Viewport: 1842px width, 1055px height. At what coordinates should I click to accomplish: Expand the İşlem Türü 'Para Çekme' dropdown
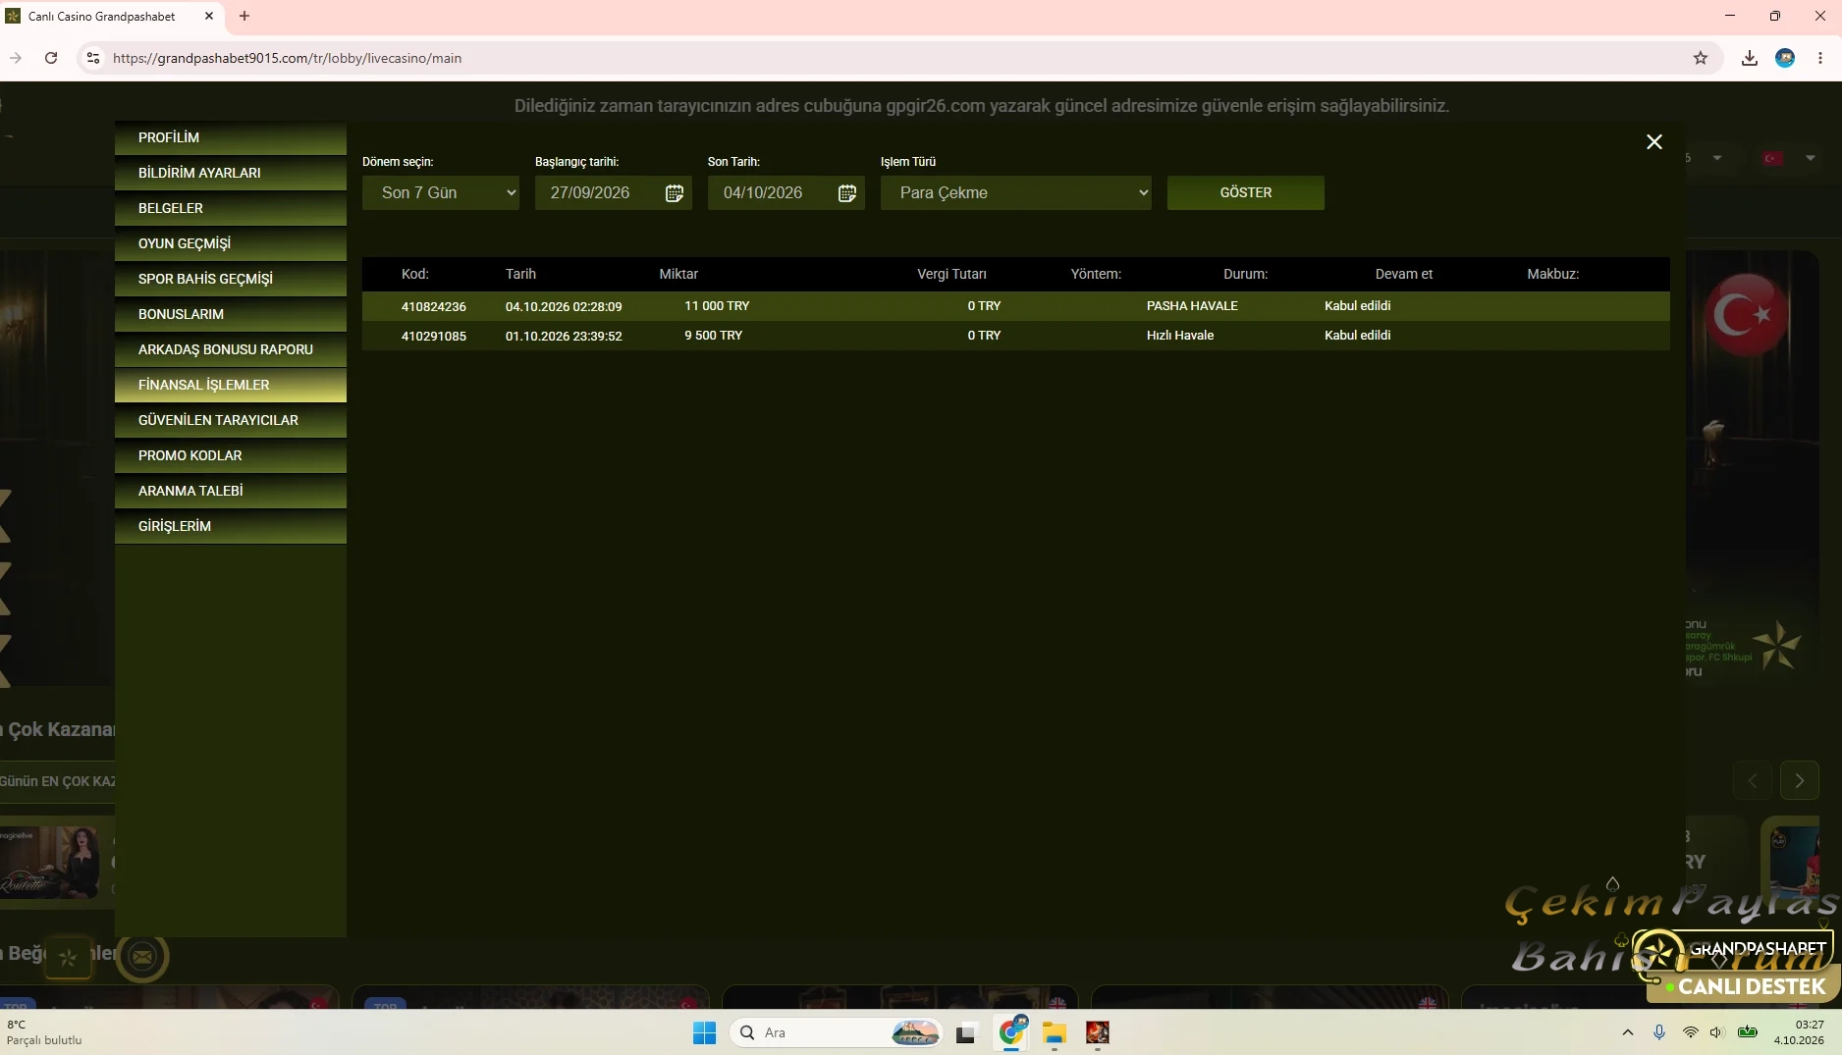pyautogui.click(x=1016, y=193)
